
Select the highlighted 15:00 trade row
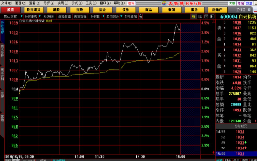pyautogui.click(x=236, y=154)
